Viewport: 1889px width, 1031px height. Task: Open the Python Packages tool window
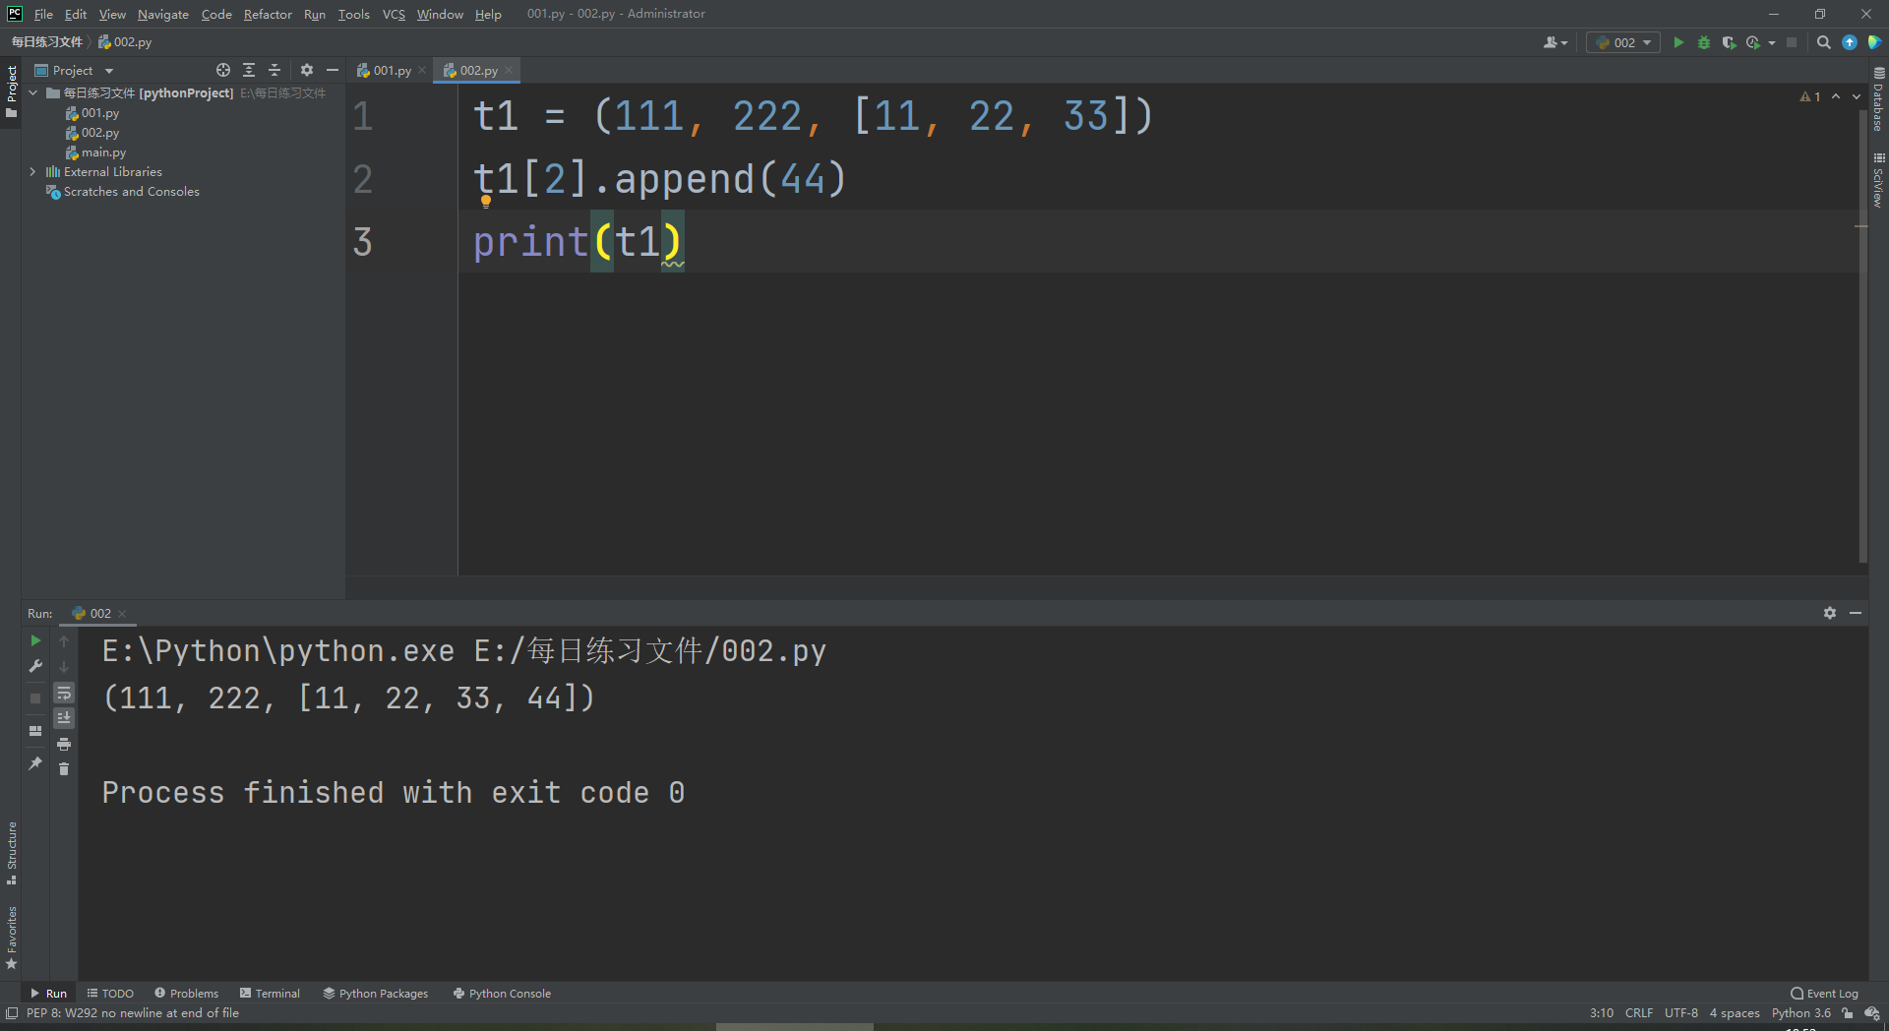coord(376,994)
